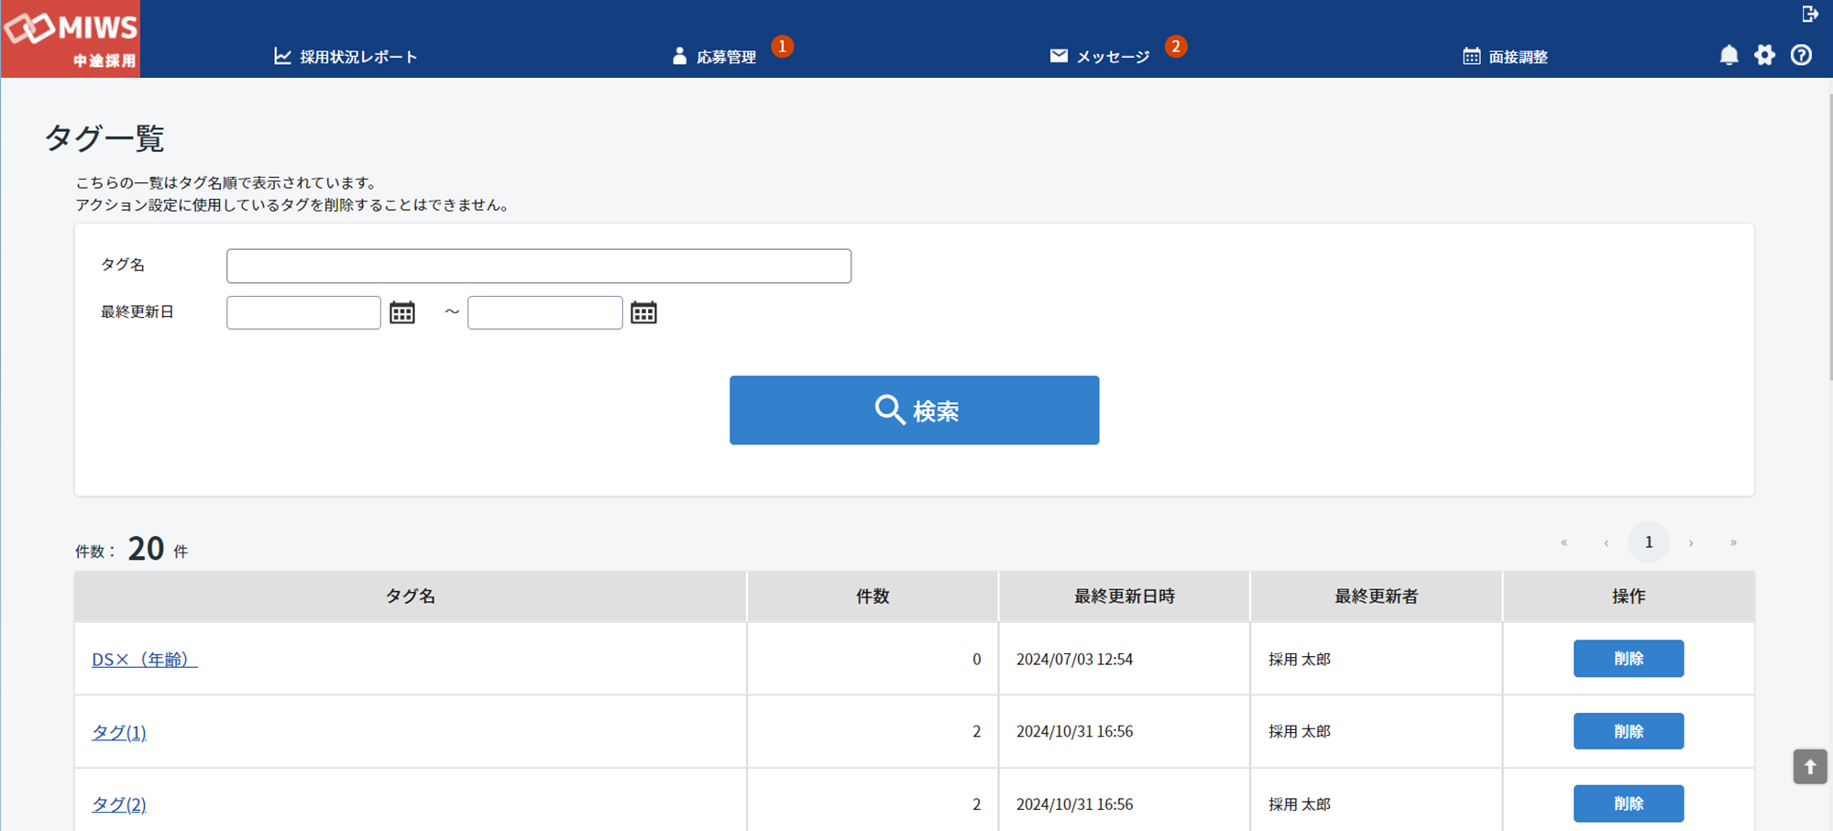Delete the タグ(1) tag

pyautogui.click(x=1628, y=731)
